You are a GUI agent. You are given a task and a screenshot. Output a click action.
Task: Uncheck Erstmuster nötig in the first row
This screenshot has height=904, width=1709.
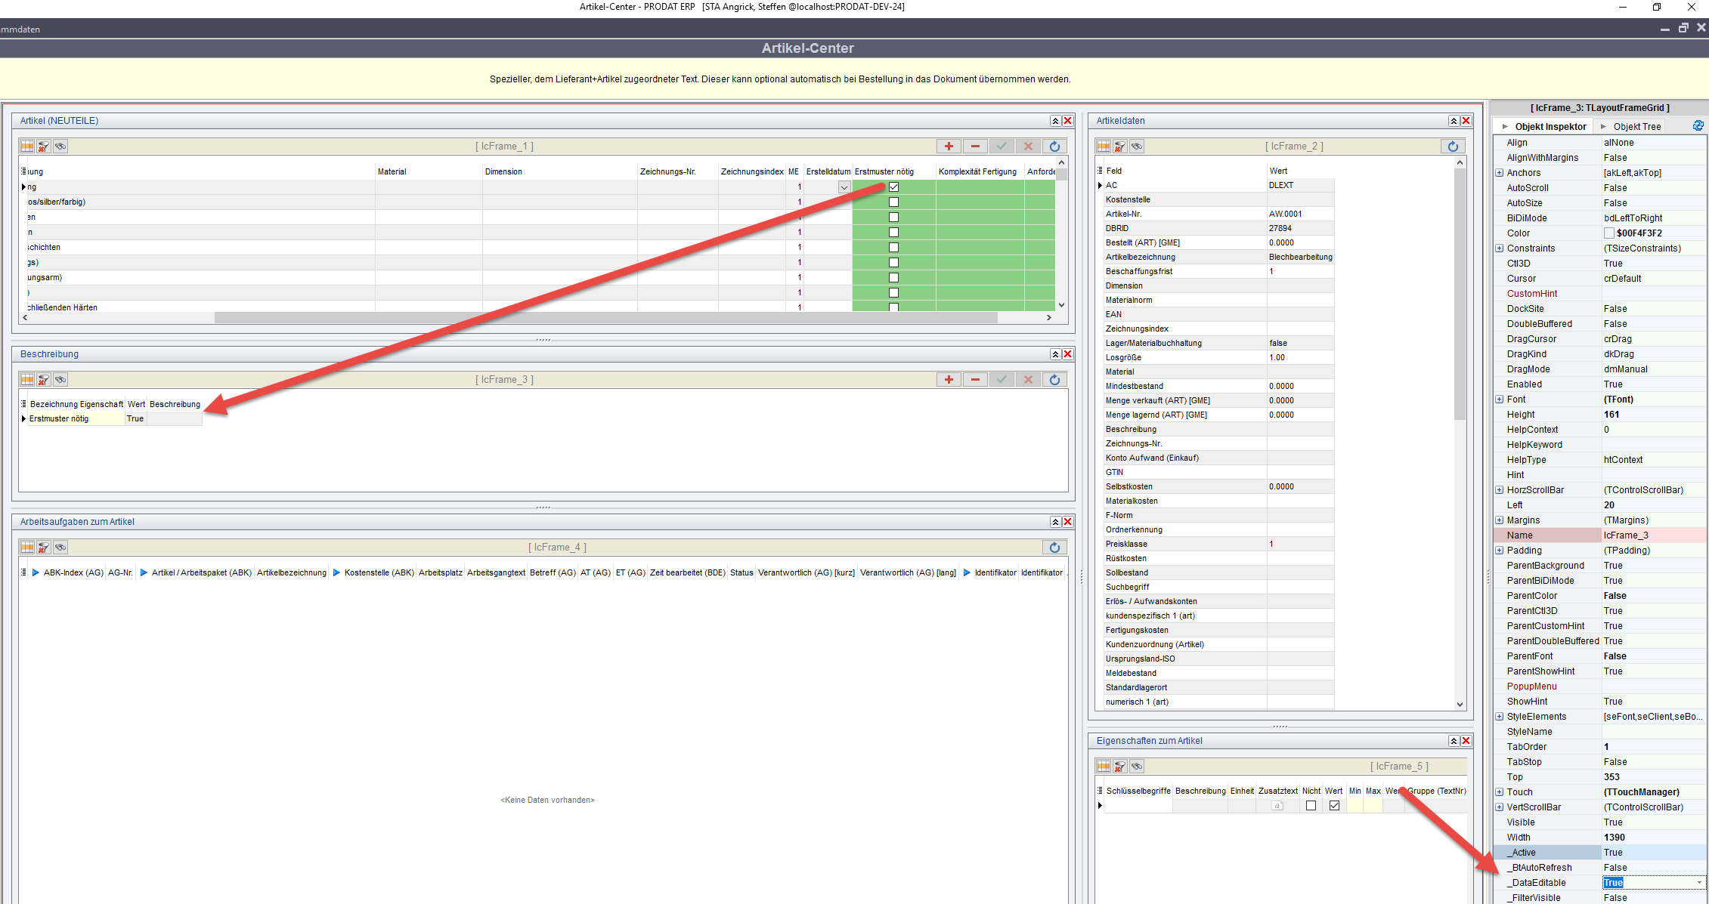pyautogui.click(x=893, y=187)
